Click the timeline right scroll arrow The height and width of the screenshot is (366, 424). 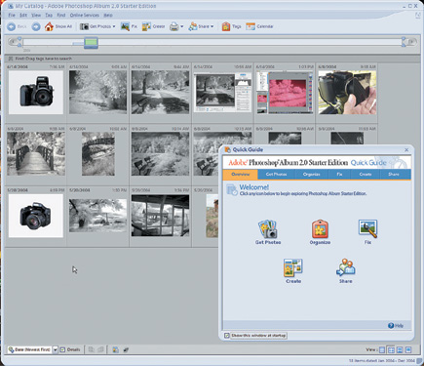click(x=412, y=42)
